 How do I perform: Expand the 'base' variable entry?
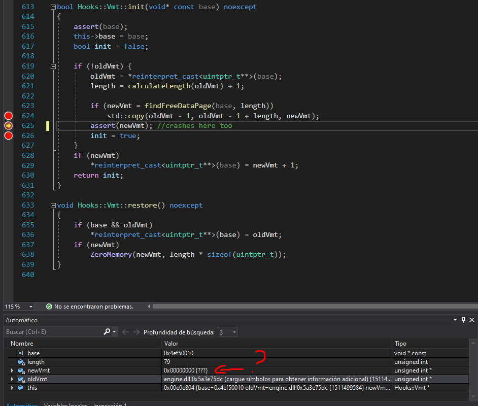click(x=12, y=353)
